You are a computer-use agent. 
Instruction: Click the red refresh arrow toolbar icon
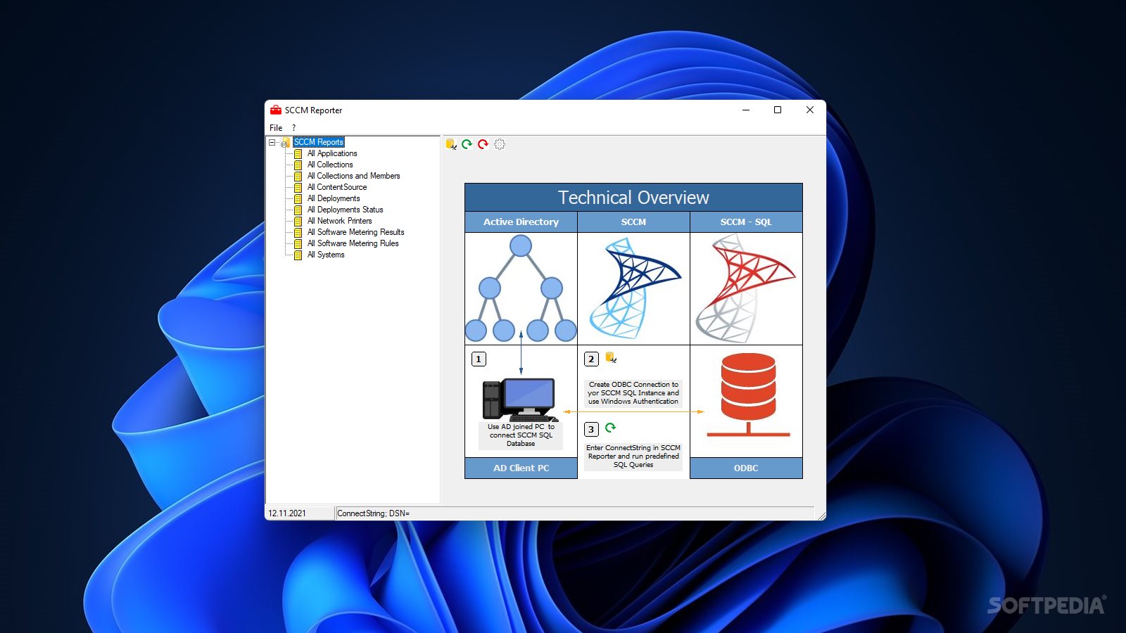click(483, 144)
